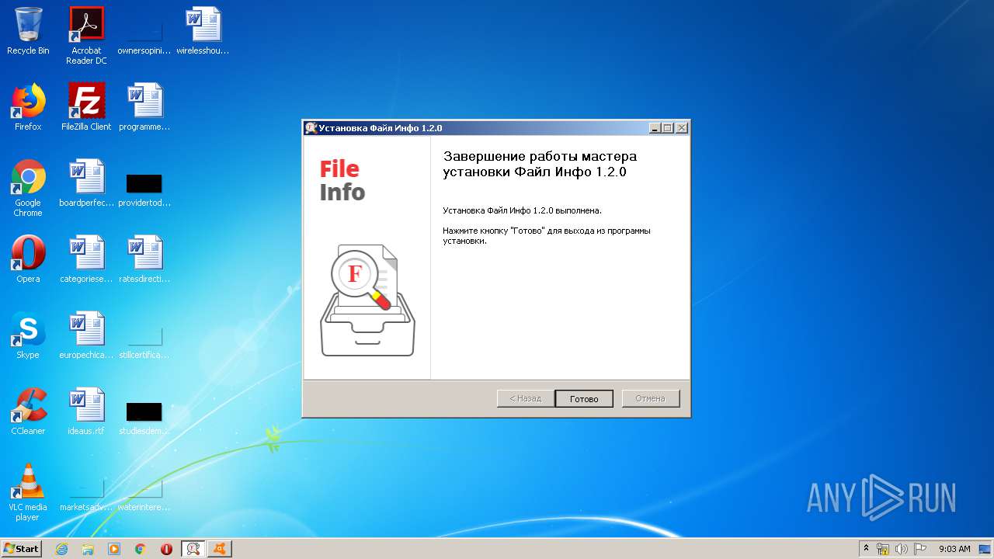Select stillcertifica desktop file icon
994x559 pixels.
pyautogui.click(x=144, y=342)
